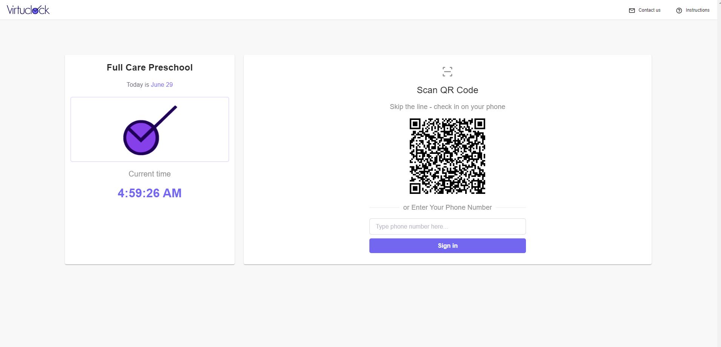Screen dimensions: 721x347
Task: Click the Current time label
Action: pyautogui.click(x=150, y=174)
